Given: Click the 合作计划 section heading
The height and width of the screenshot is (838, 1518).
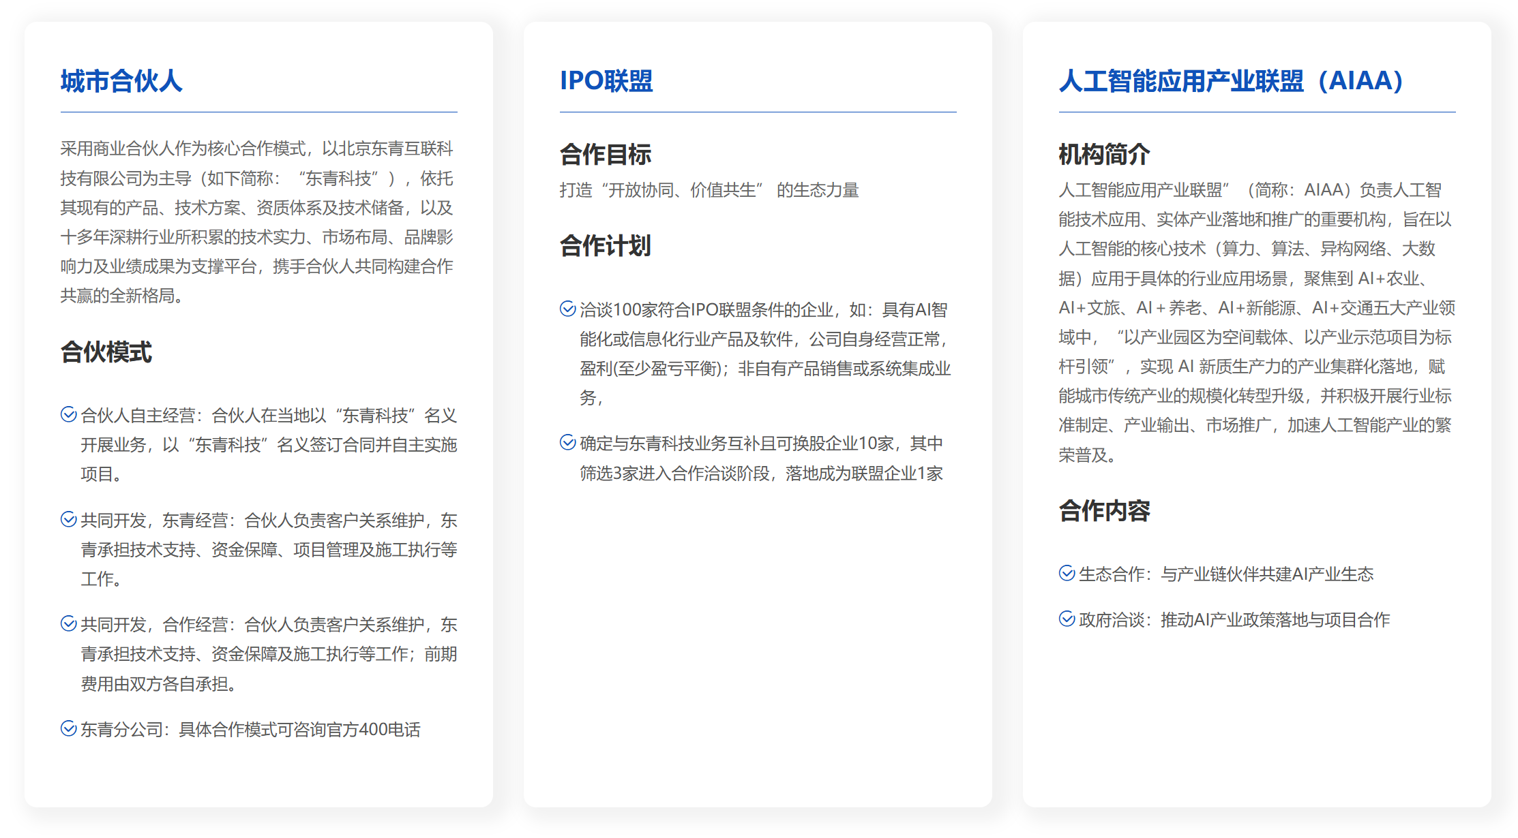Looking at the screenshot, I should tap(606, 246).
